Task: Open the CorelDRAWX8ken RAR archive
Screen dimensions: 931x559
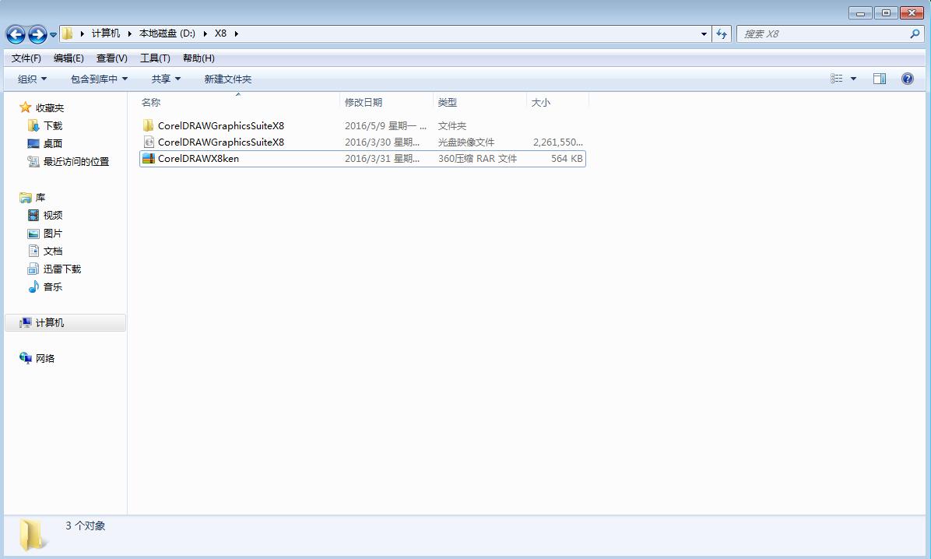Action: tap(191, 158)
